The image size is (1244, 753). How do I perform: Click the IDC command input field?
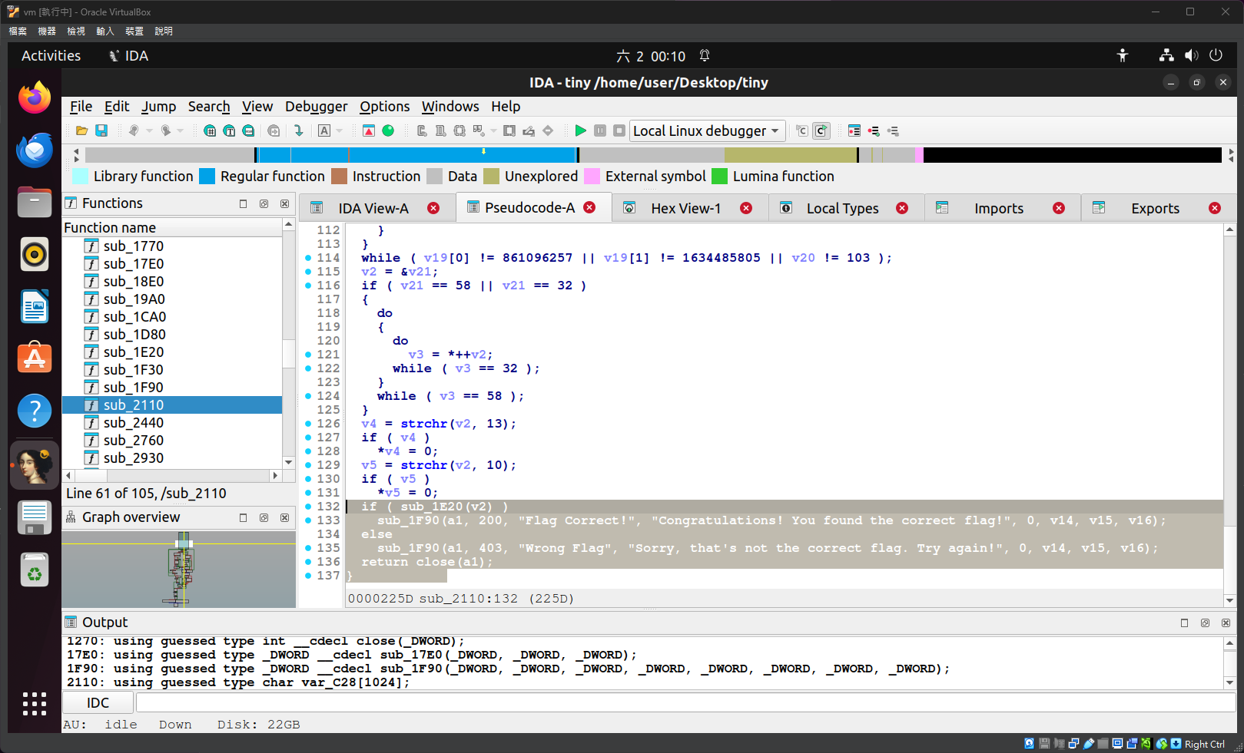click(x=684, y=702)
